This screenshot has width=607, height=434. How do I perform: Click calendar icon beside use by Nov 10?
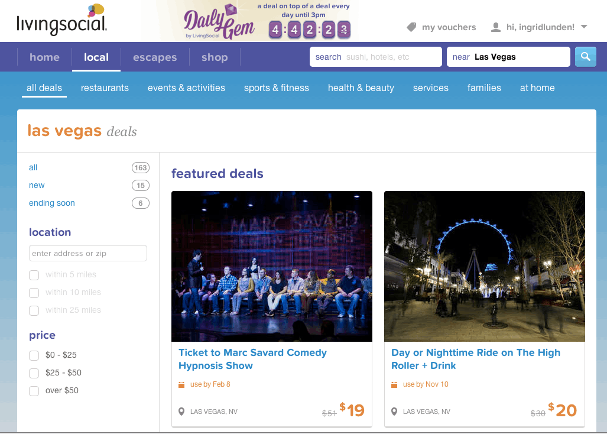[x=394, y=384]
